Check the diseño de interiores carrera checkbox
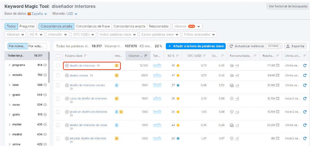Image resolution: width=310 pixels, height=146 pixels. (x=58, y=85)
